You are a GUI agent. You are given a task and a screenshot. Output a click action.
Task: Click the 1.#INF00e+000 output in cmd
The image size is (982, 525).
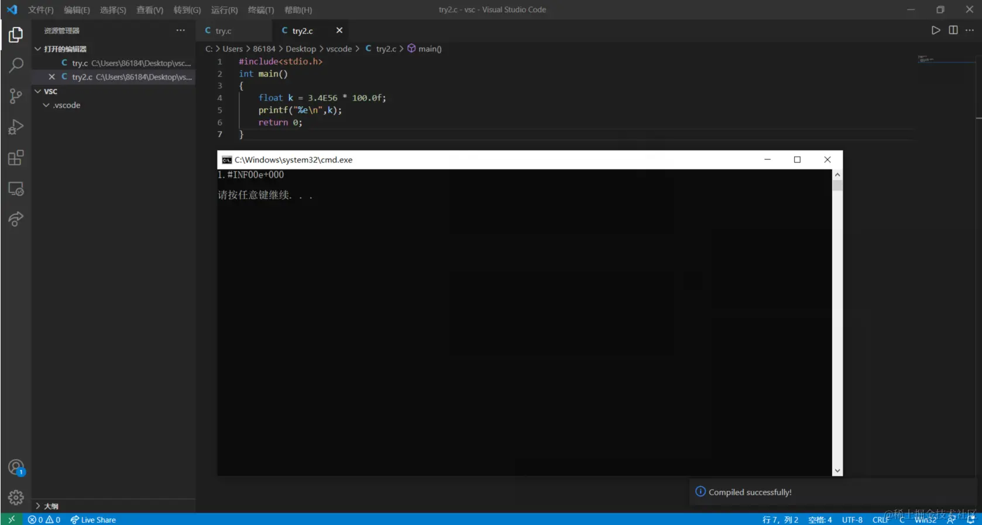pos(250,175)
